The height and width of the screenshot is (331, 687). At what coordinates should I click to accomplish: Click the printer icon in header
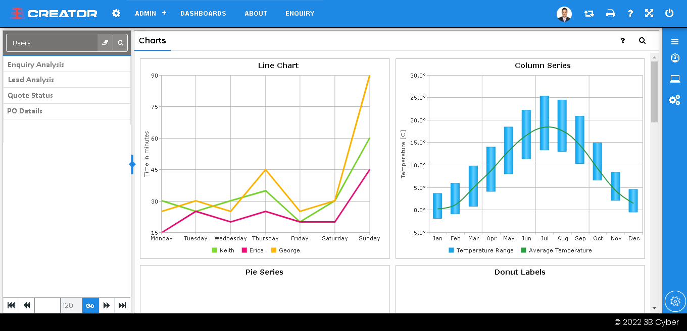coord(610,14)
